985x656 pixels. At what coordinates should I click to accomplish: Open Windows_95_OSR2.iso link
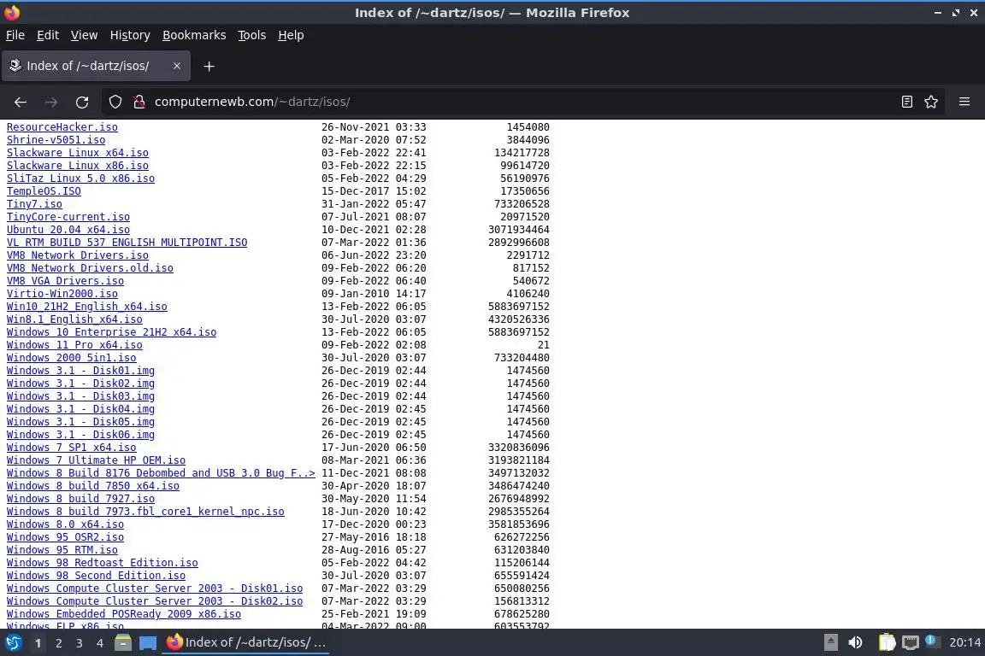point(65,537)
